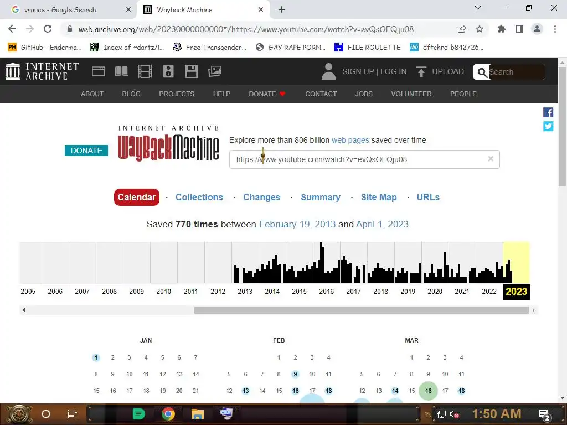Select highlighted year 2023 on timeline
The image size is (567, 425).
click(517, 292)
